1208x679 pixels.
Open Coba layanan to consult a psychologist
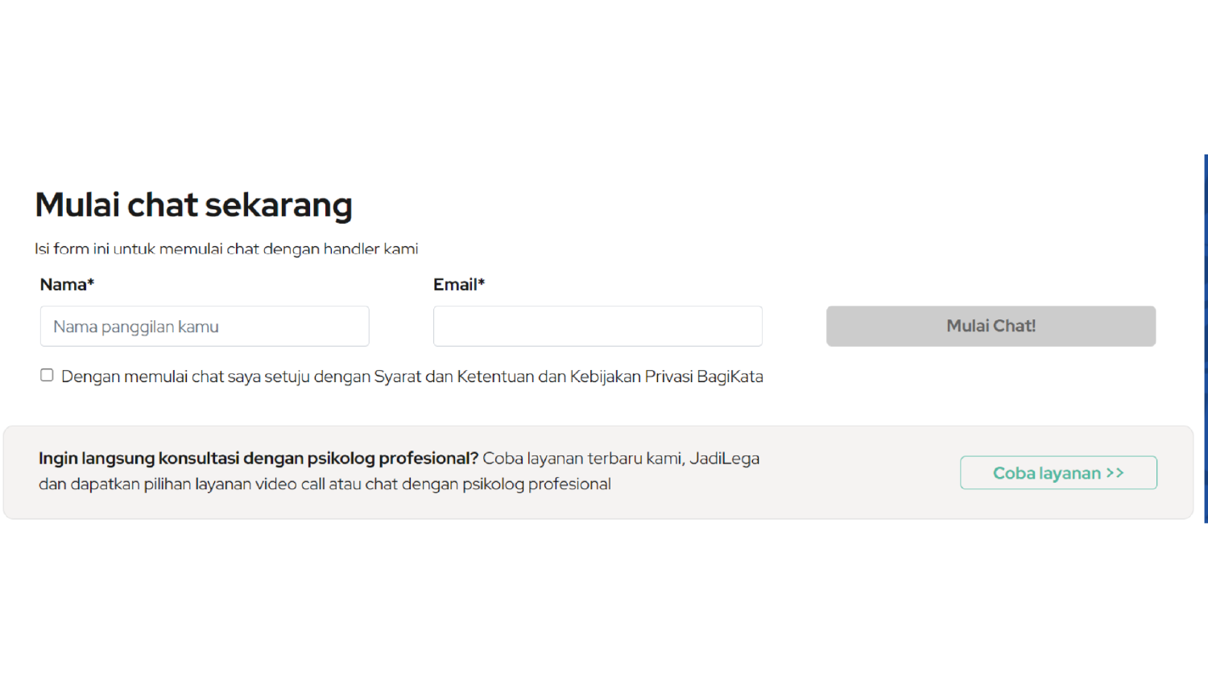[x=1057, y=473]
